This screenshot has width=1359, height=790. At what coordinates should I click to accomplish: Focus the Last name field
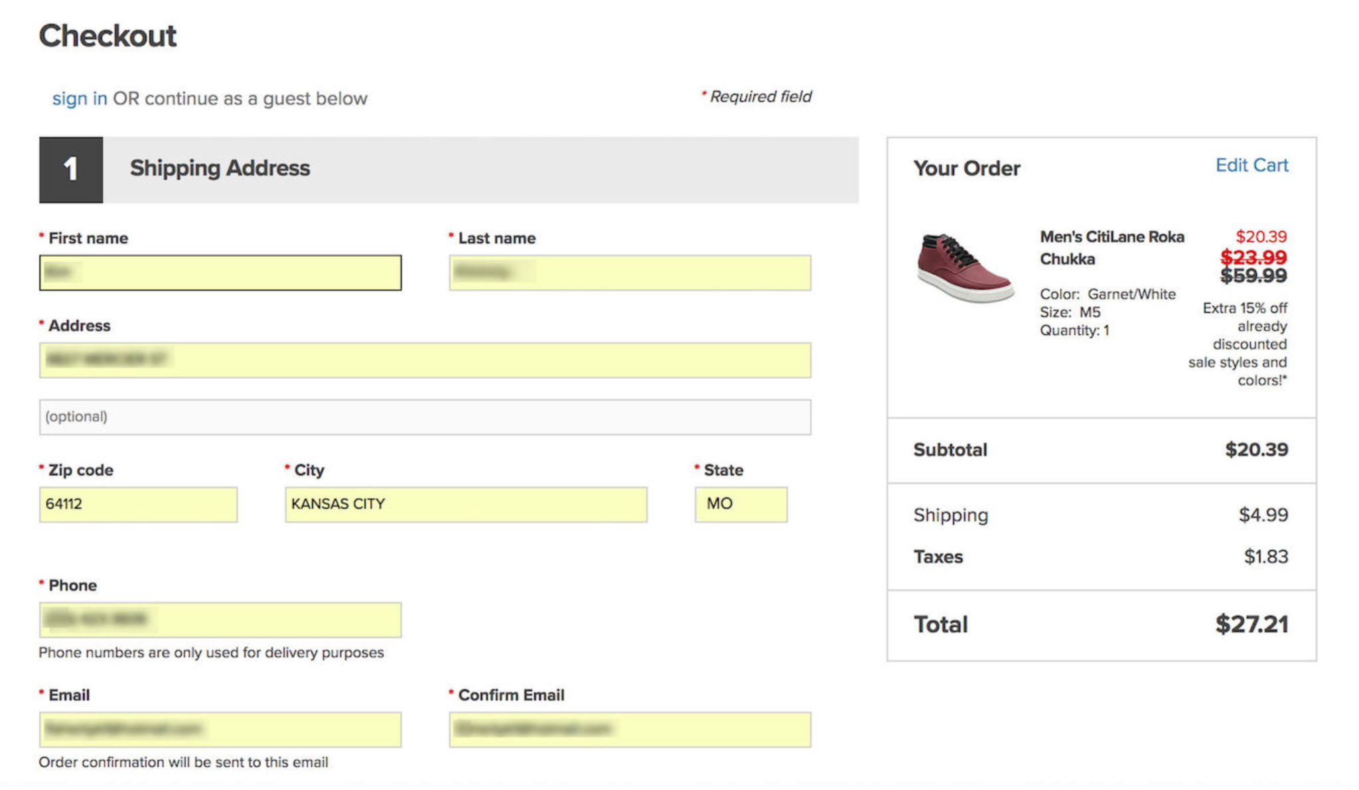(629, 273)
